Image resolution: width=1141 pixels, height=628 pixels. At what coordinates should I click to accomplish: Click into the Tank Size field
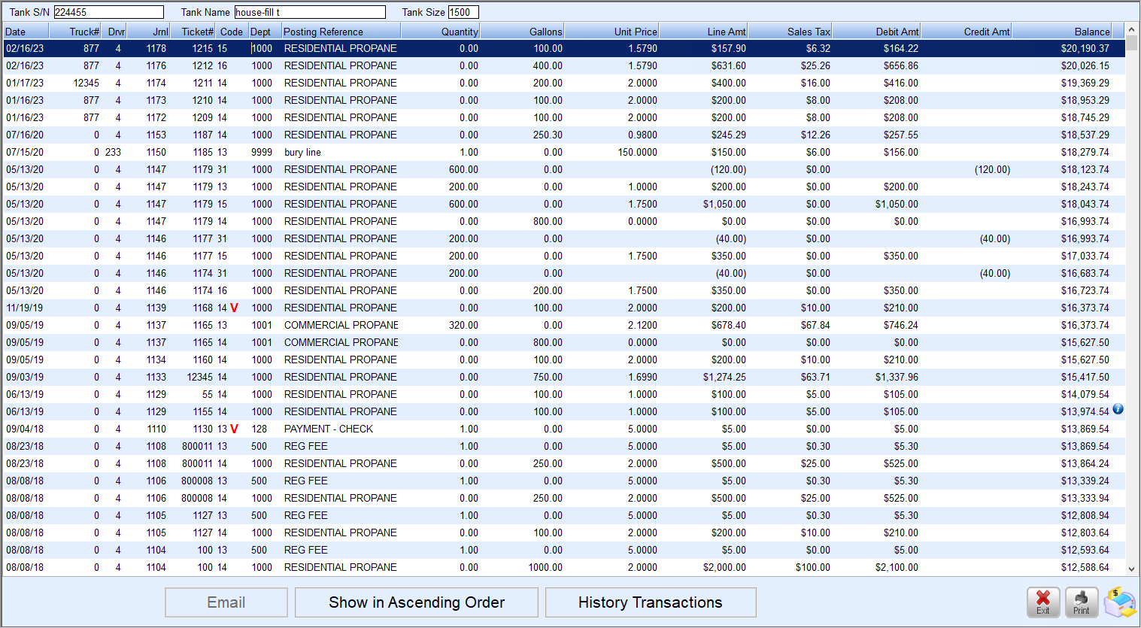(x=463, y=12)
